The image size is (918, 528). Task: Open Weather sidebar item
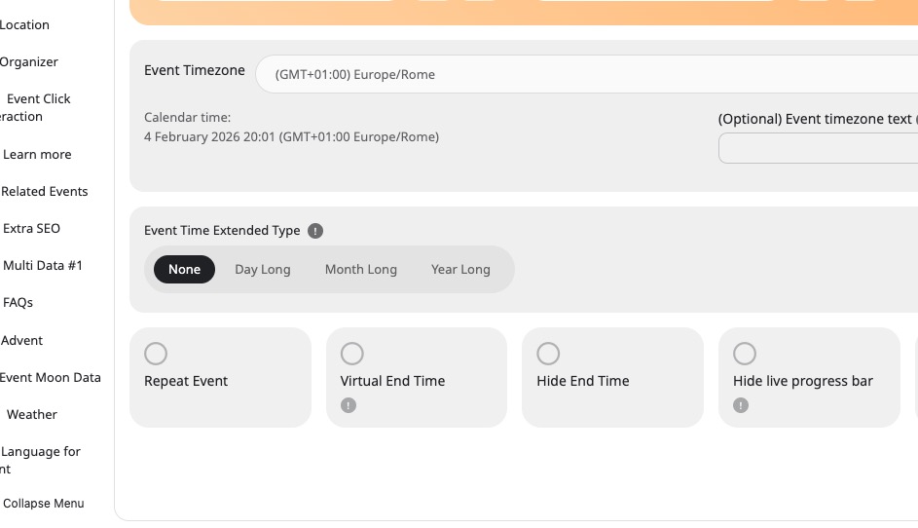click(x=31, y=414)
